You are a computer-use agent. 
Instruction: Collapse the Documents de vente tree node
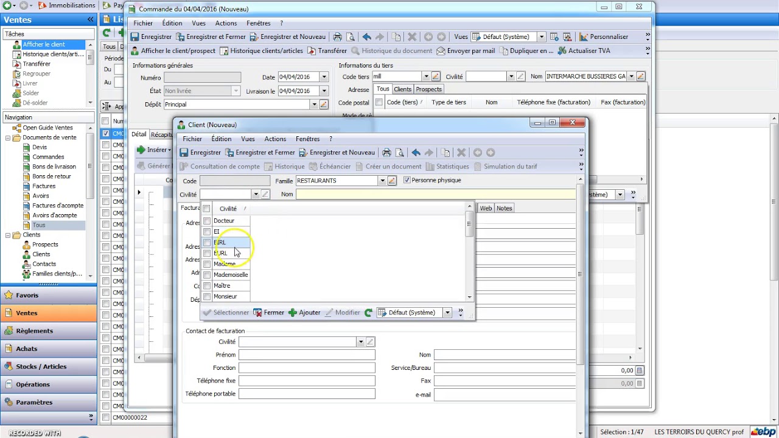coord(7,137)
